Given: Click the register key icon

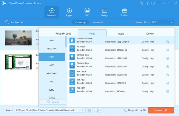Looking at the screenshot, I should tap(147, 3).
